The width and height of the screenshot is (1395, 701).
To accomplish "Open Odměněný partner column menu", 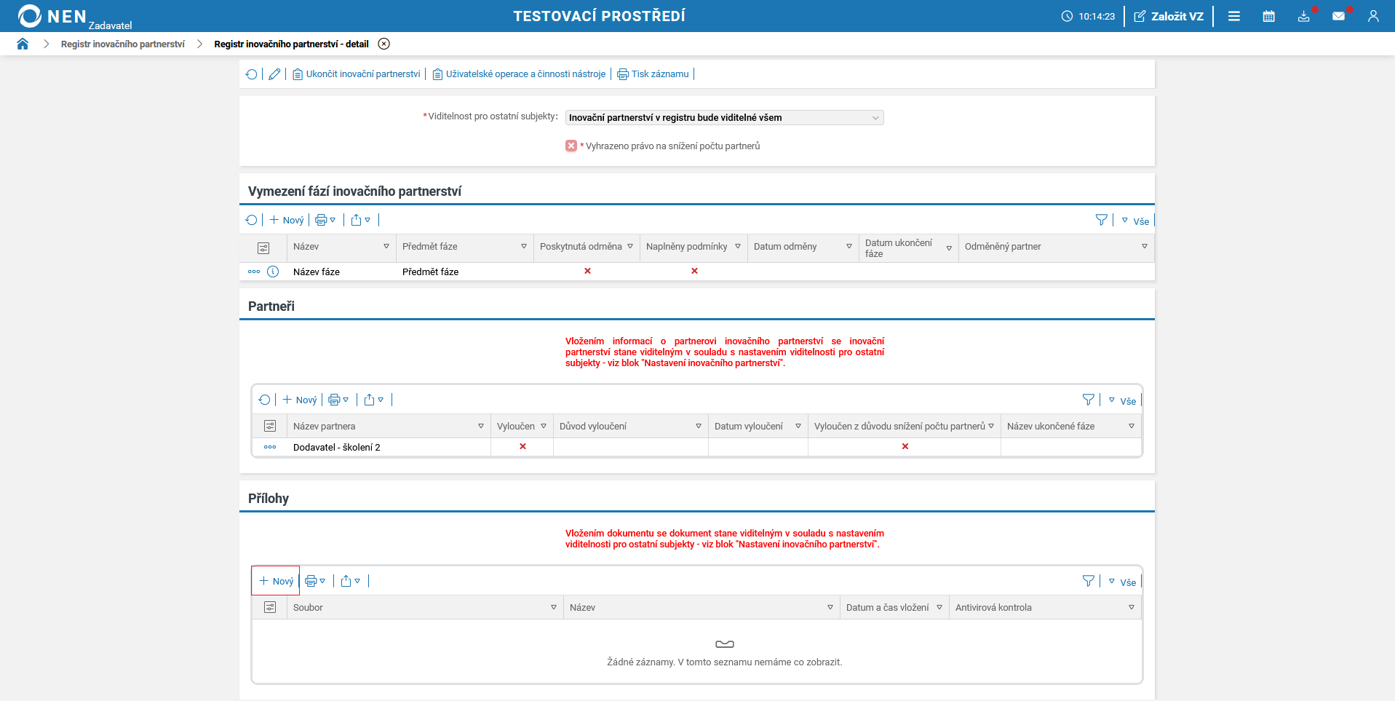I will tap(1145, 247).
